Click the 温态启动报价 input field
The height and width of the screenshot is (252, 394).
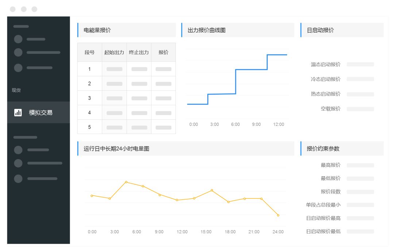pos(360,64)
